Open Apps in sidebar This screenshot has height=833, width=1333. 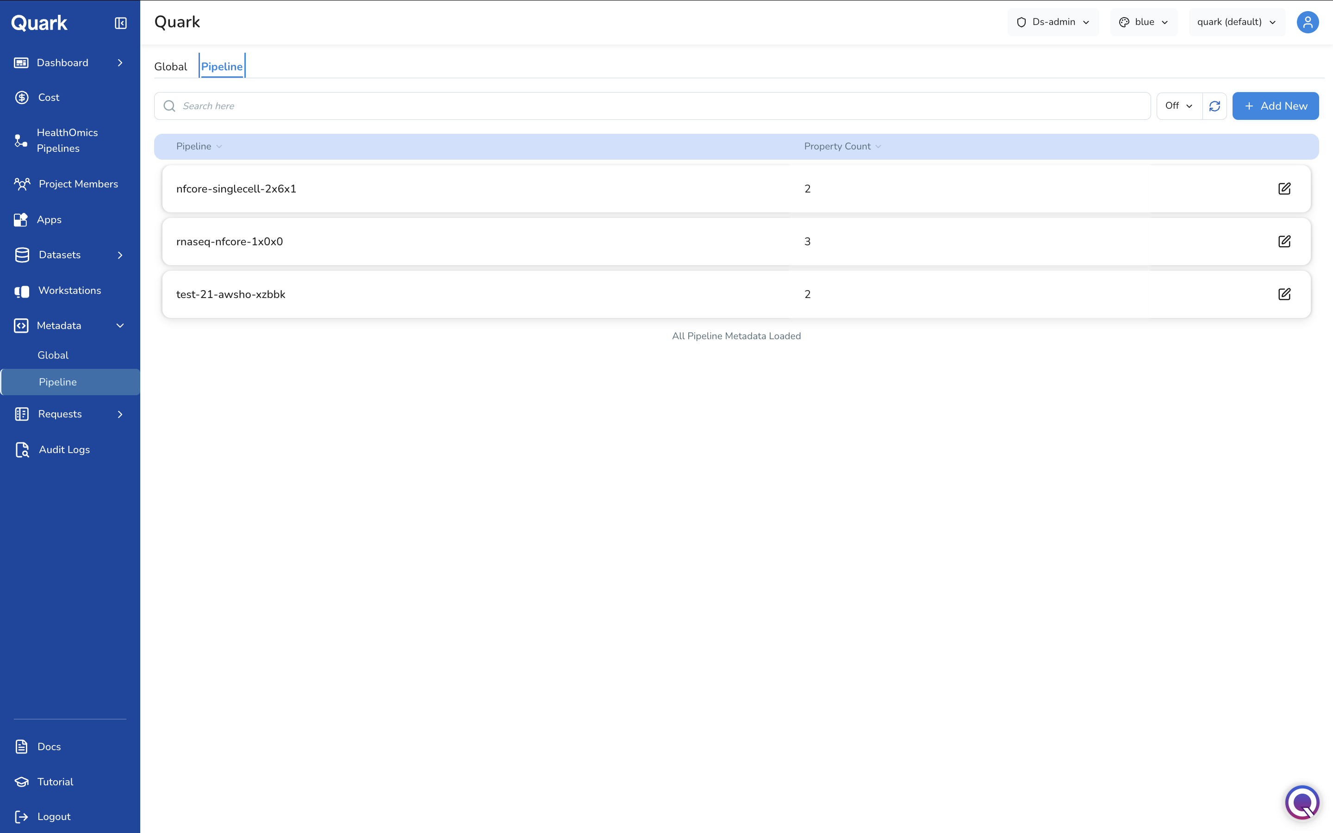[x=49, y=220]
